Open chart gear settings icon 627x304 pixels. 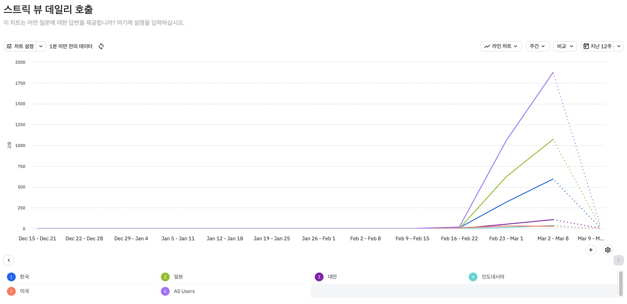tap(608, 250)
